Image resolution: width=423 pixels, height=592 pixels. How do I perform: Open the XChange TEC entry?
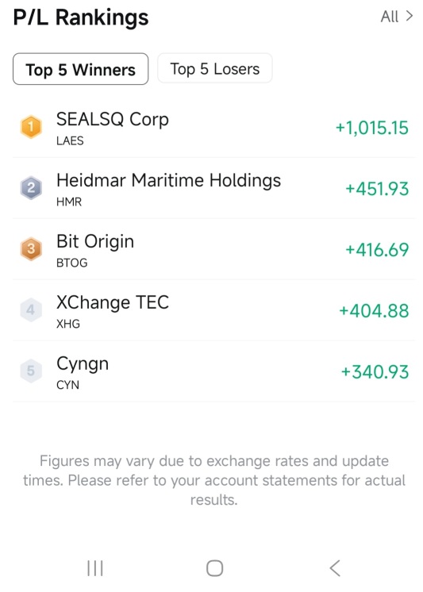213,310
